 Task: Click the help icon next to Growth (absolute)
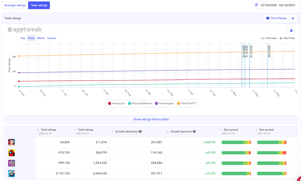click(140, 132)
